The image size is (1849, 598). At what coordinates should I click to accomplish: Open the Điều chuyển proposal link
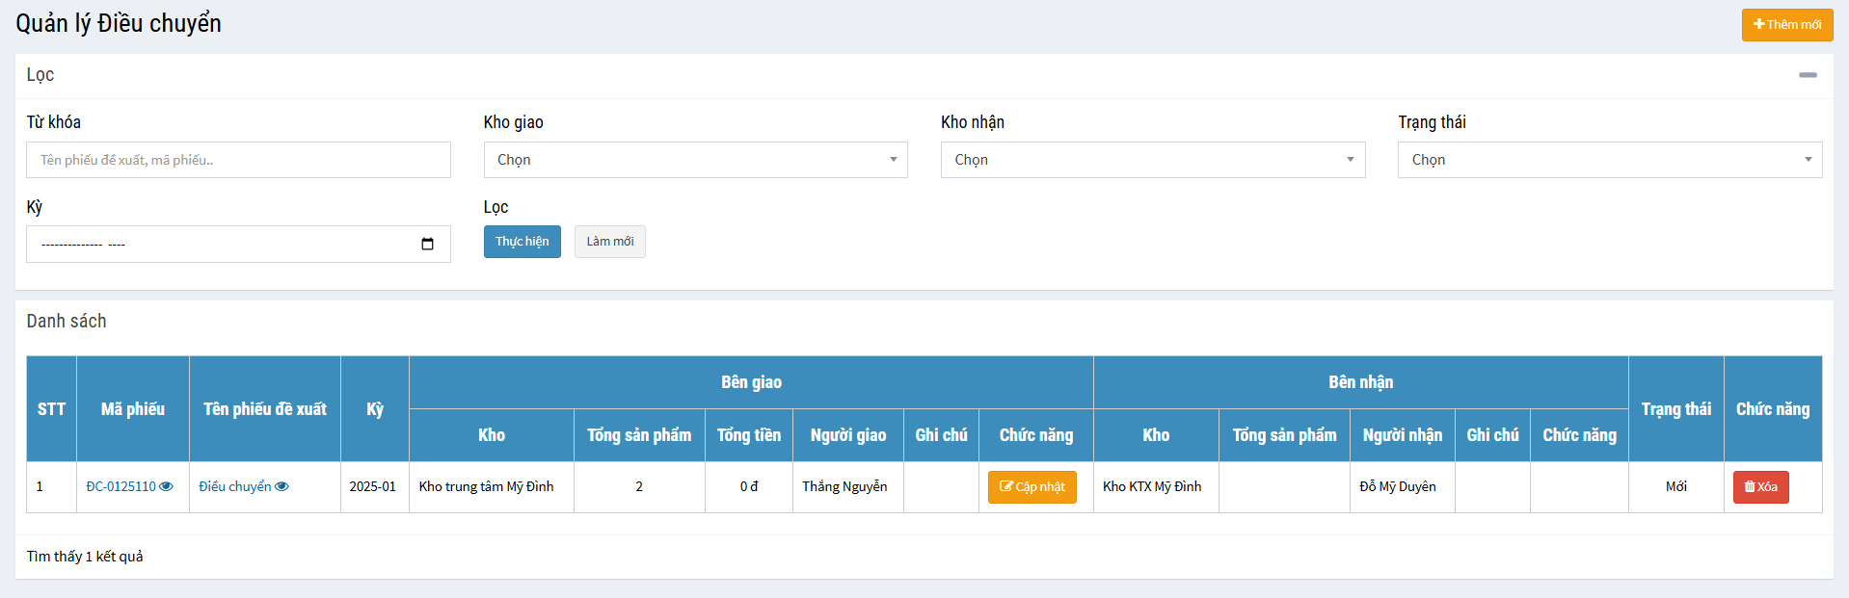click(234, 486)
